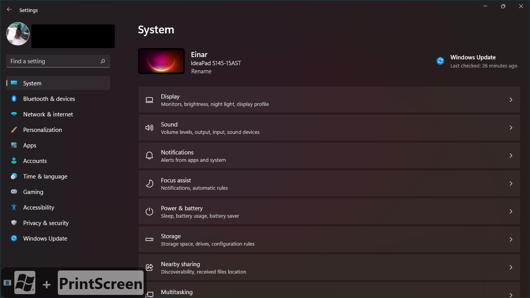Screen dimensions: 530x298
Task: Select System in the sidebar
Action: pyautogui.click(x=58, y=83)
